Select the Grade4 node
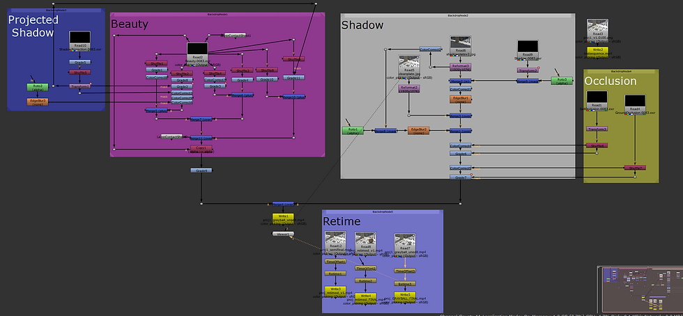The width and height of the screenshot is (683, 316). pyautogui.click(x=243, y=80)
